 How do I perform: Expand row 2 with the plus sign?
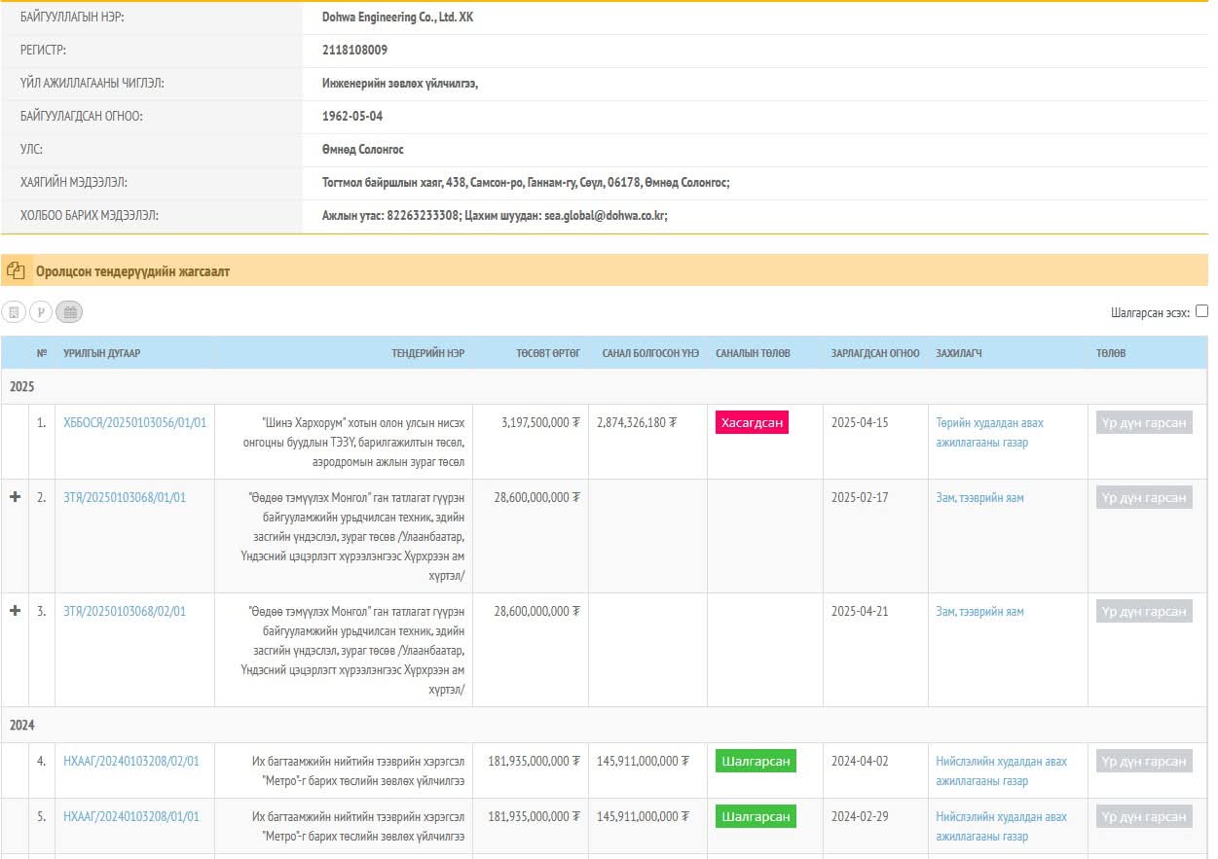[x=15, y=497]
